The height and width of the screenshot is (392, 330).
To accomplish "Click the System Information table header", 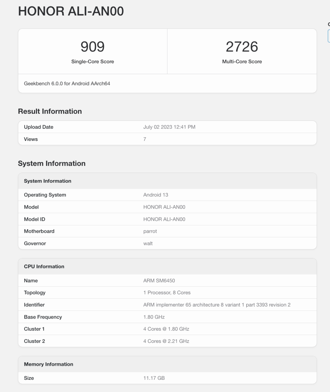I will (47, 181).
